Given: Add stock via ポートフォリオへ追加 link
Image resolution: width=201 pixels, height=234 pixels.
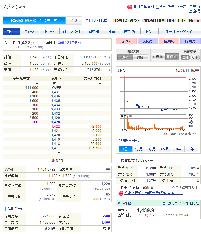Looking at the screenshot, I should pos(173,7).
